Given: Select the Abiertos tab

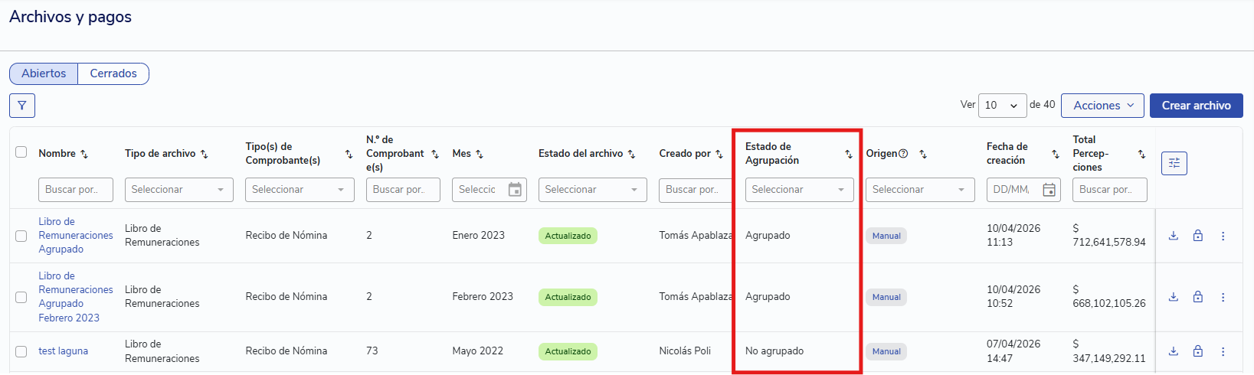Looking at the screenshot, I should [44, 73].
